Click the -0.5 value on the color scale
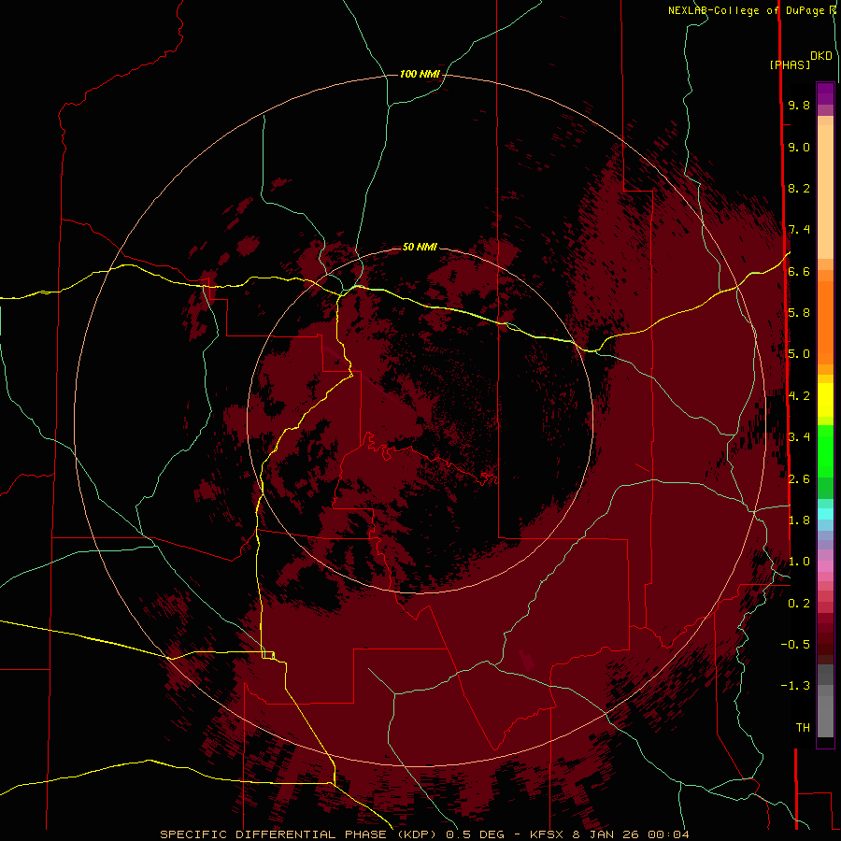 click(x=795, y=645)
